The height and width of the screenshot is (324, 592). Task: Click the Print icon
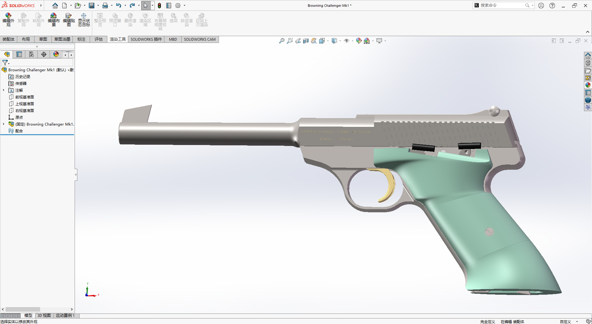tap(105, 6)
